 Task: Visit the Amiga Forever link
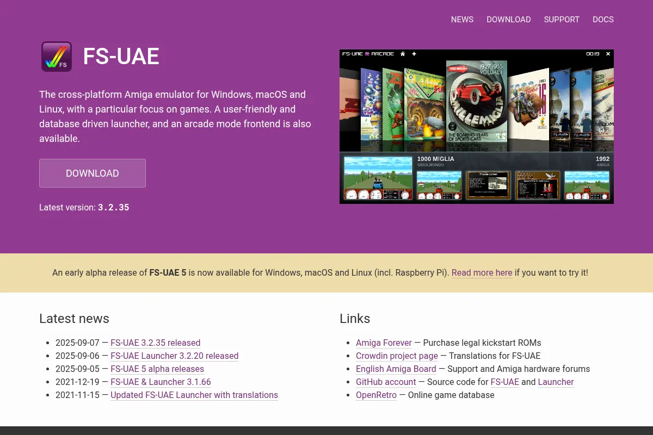click(x=384, y=343)
